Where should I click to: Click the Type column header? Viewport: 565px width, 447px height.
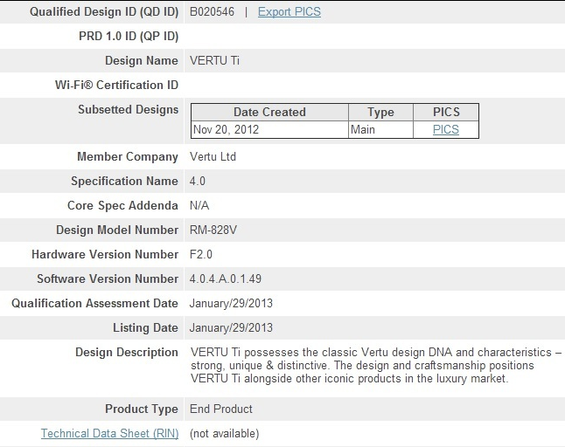click(x=380, y=113)
